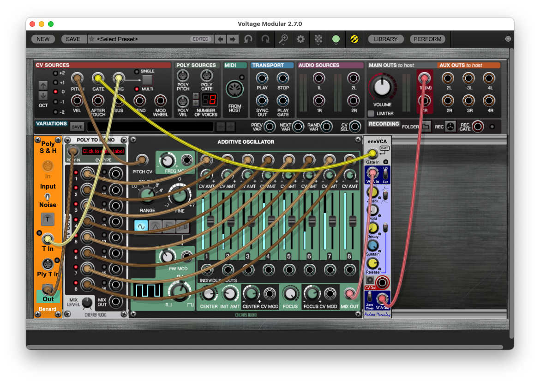
Task: Click the undo arrow icon
Action: (248, 39)
